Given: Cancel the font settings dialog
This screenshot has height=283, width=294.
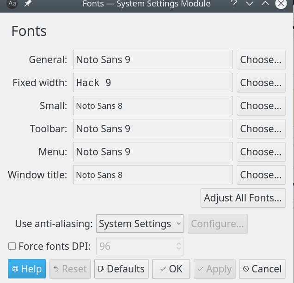Looking at the screenshot, I should coord(262,269).
